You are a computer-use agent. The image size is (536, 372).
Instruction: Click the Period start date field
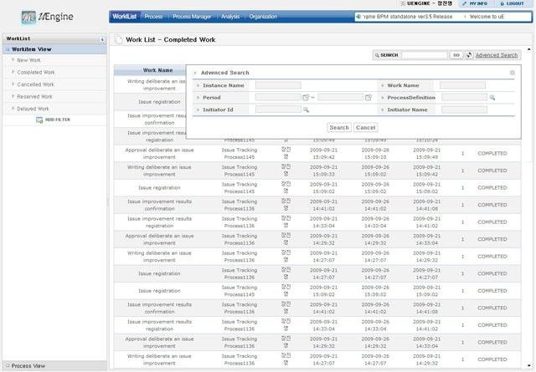[x=278, y=98]
